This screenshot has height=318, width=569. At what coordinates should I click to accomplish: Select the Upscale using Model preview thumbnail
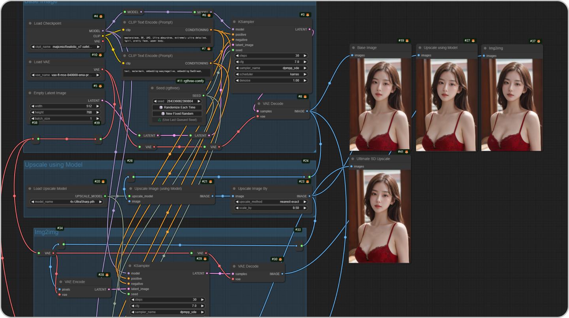pyautogui.click(x=447, y=105)
